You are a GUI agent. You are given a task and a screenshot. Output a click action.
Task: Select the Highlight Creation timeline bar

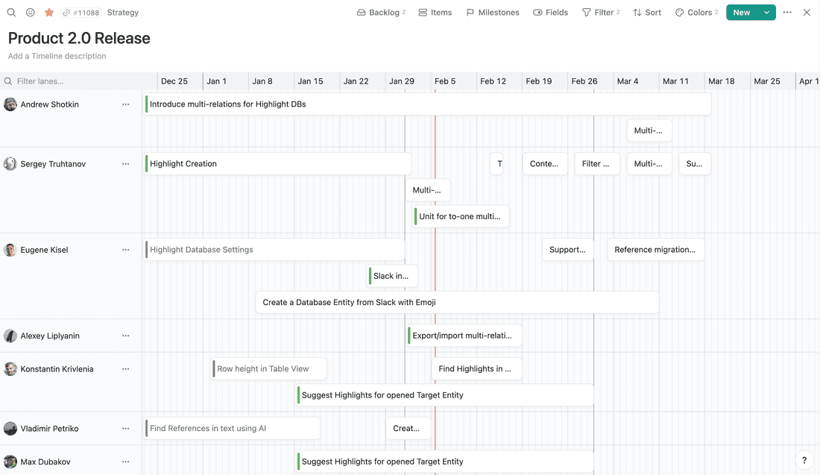point(276,163)
